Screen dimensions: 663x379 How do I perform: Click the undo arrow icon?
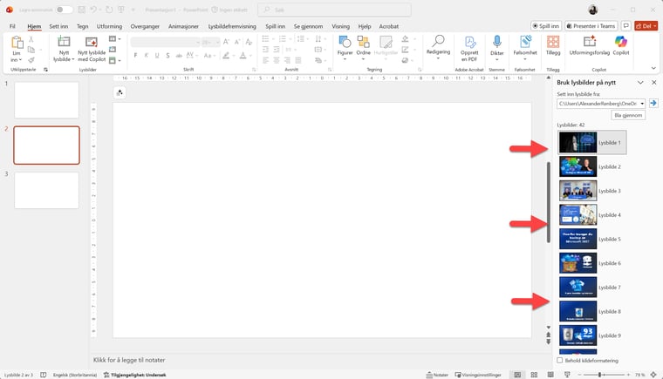(93, 10)
